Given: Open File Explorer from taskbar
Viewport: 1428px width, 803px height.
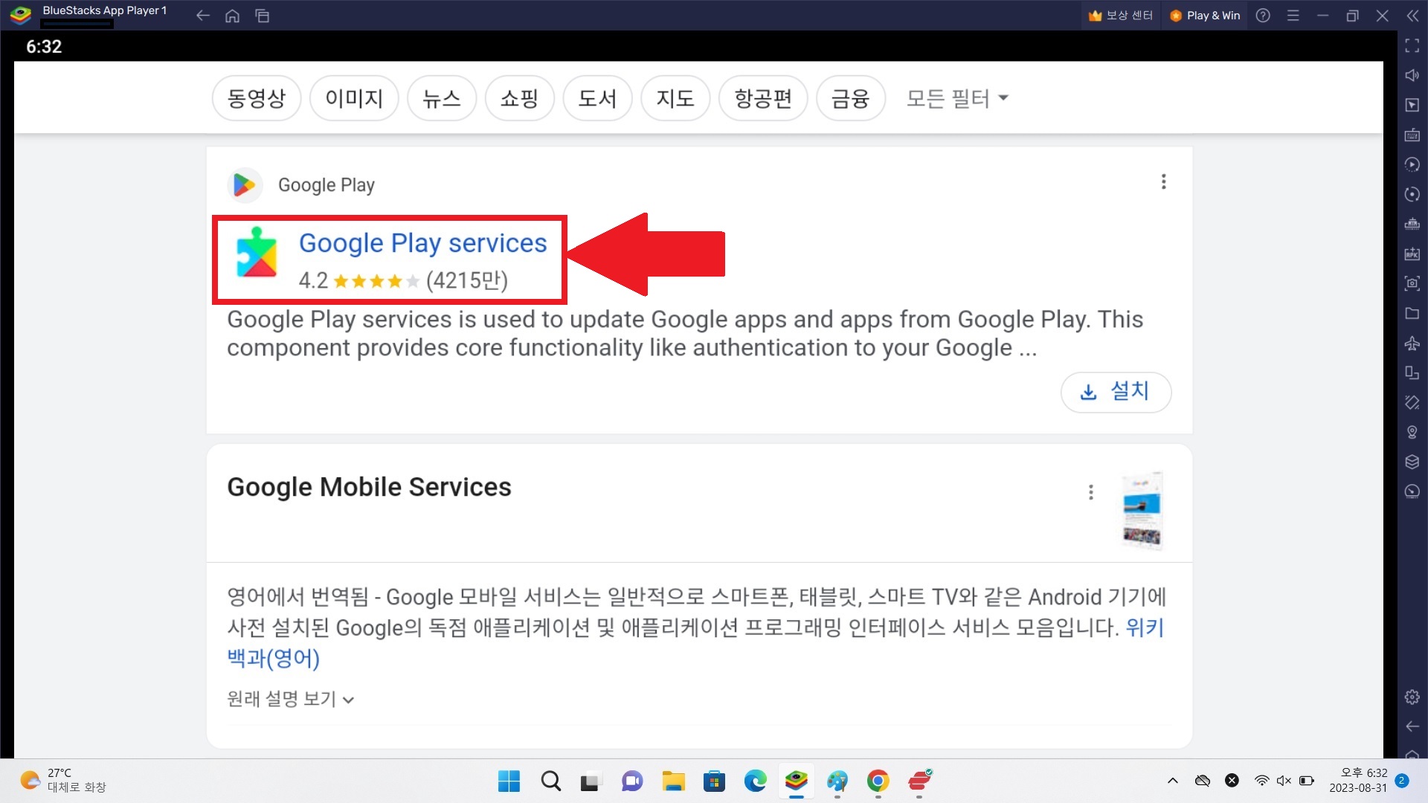Looking at the screenshot, I should [674, 781].
